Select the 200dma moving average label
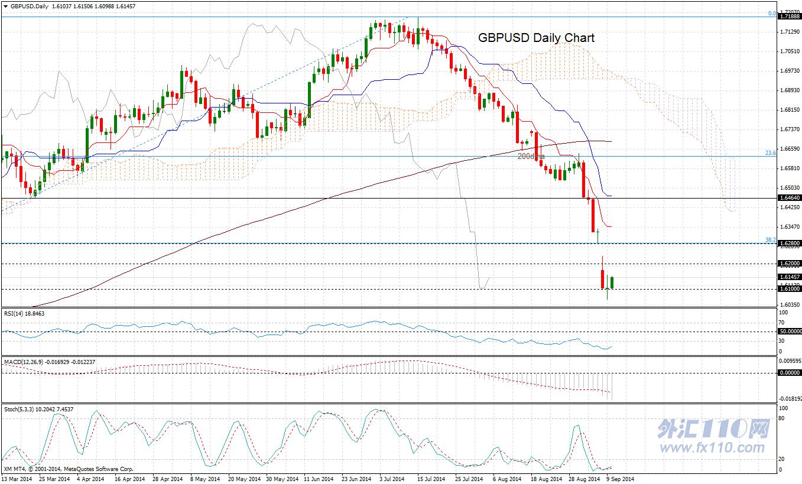The image size is (802, 484). click(530, 156)
